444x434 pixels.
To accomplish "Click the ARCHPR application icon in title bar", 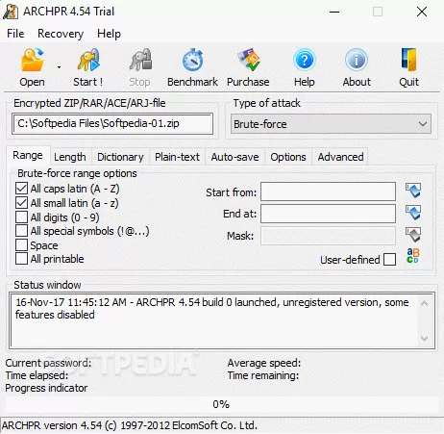I will click(11, 12).
